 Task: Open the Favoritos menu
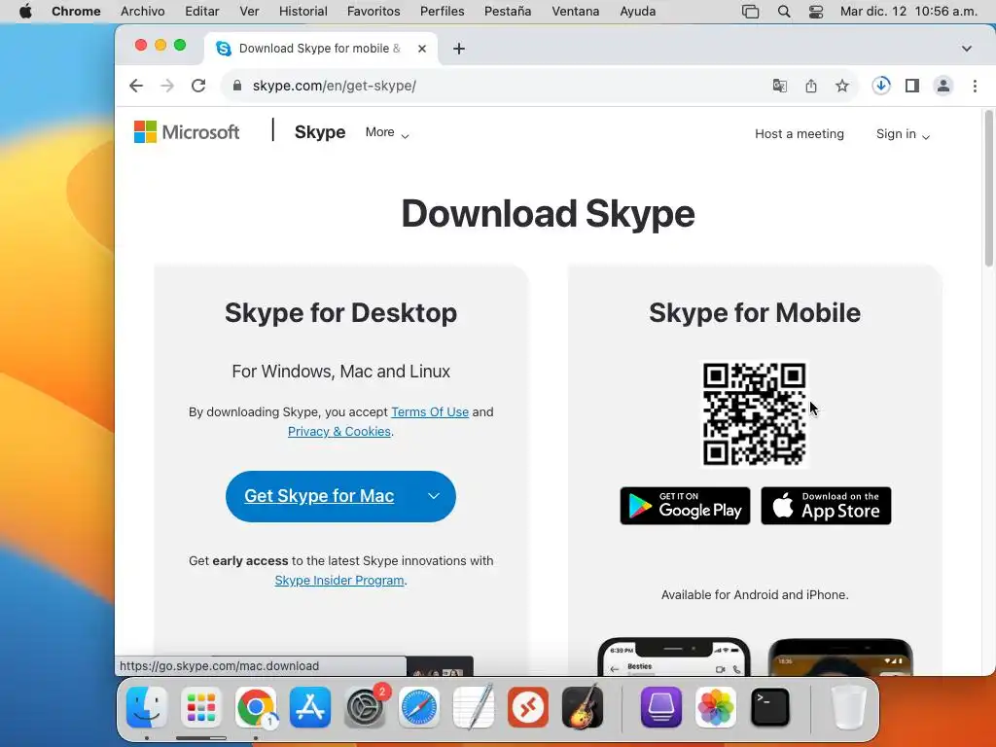click(x=373, y=12)
